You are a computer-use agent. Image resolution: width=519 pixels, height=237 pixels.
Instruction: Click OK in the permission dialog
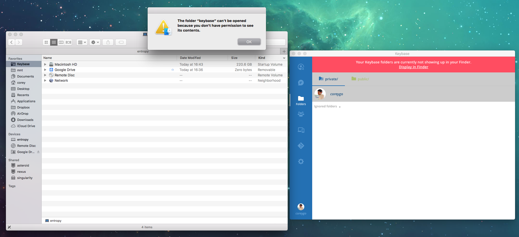coord(249,42)
